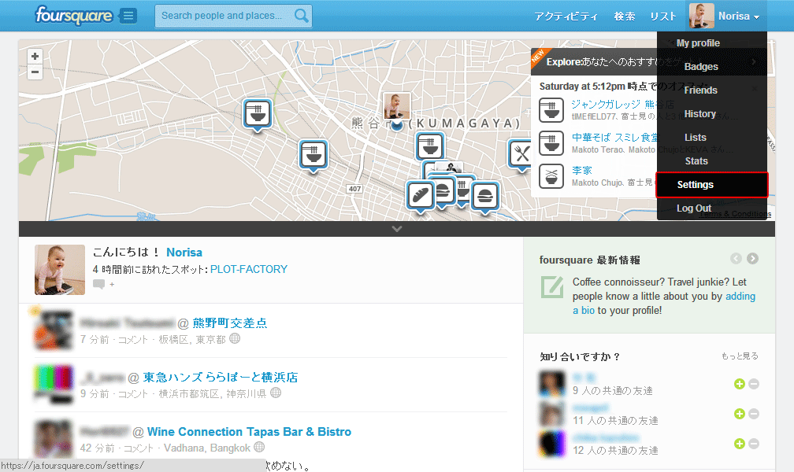
Task: Click the bread bakery map pin
Action: click(x=421, y=197)
